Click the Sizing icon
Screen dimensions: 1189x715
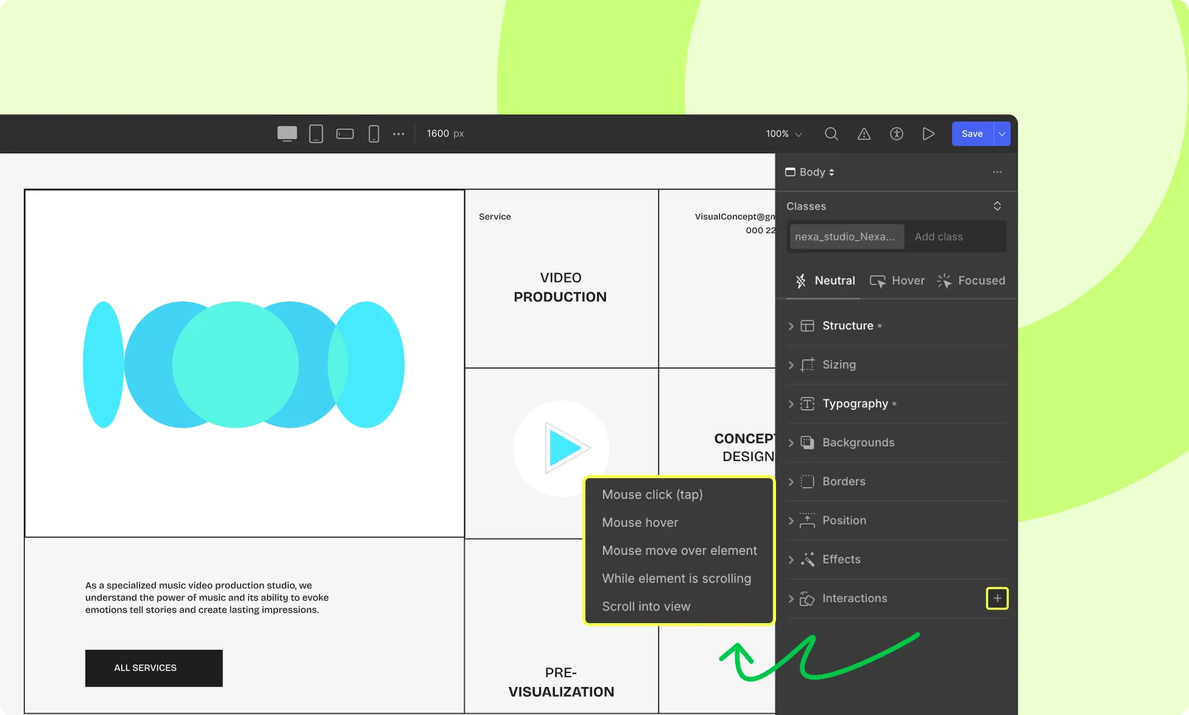tap(807, 365)
